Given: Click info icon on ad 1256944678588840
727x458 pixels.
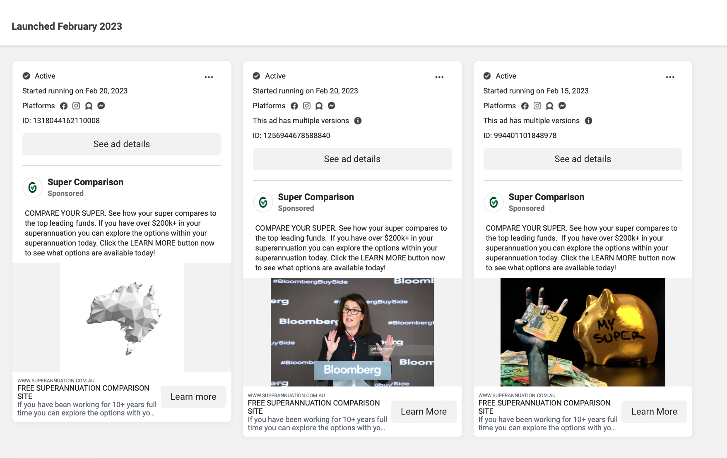Looking at the screenshot, I should coord(358,121).
